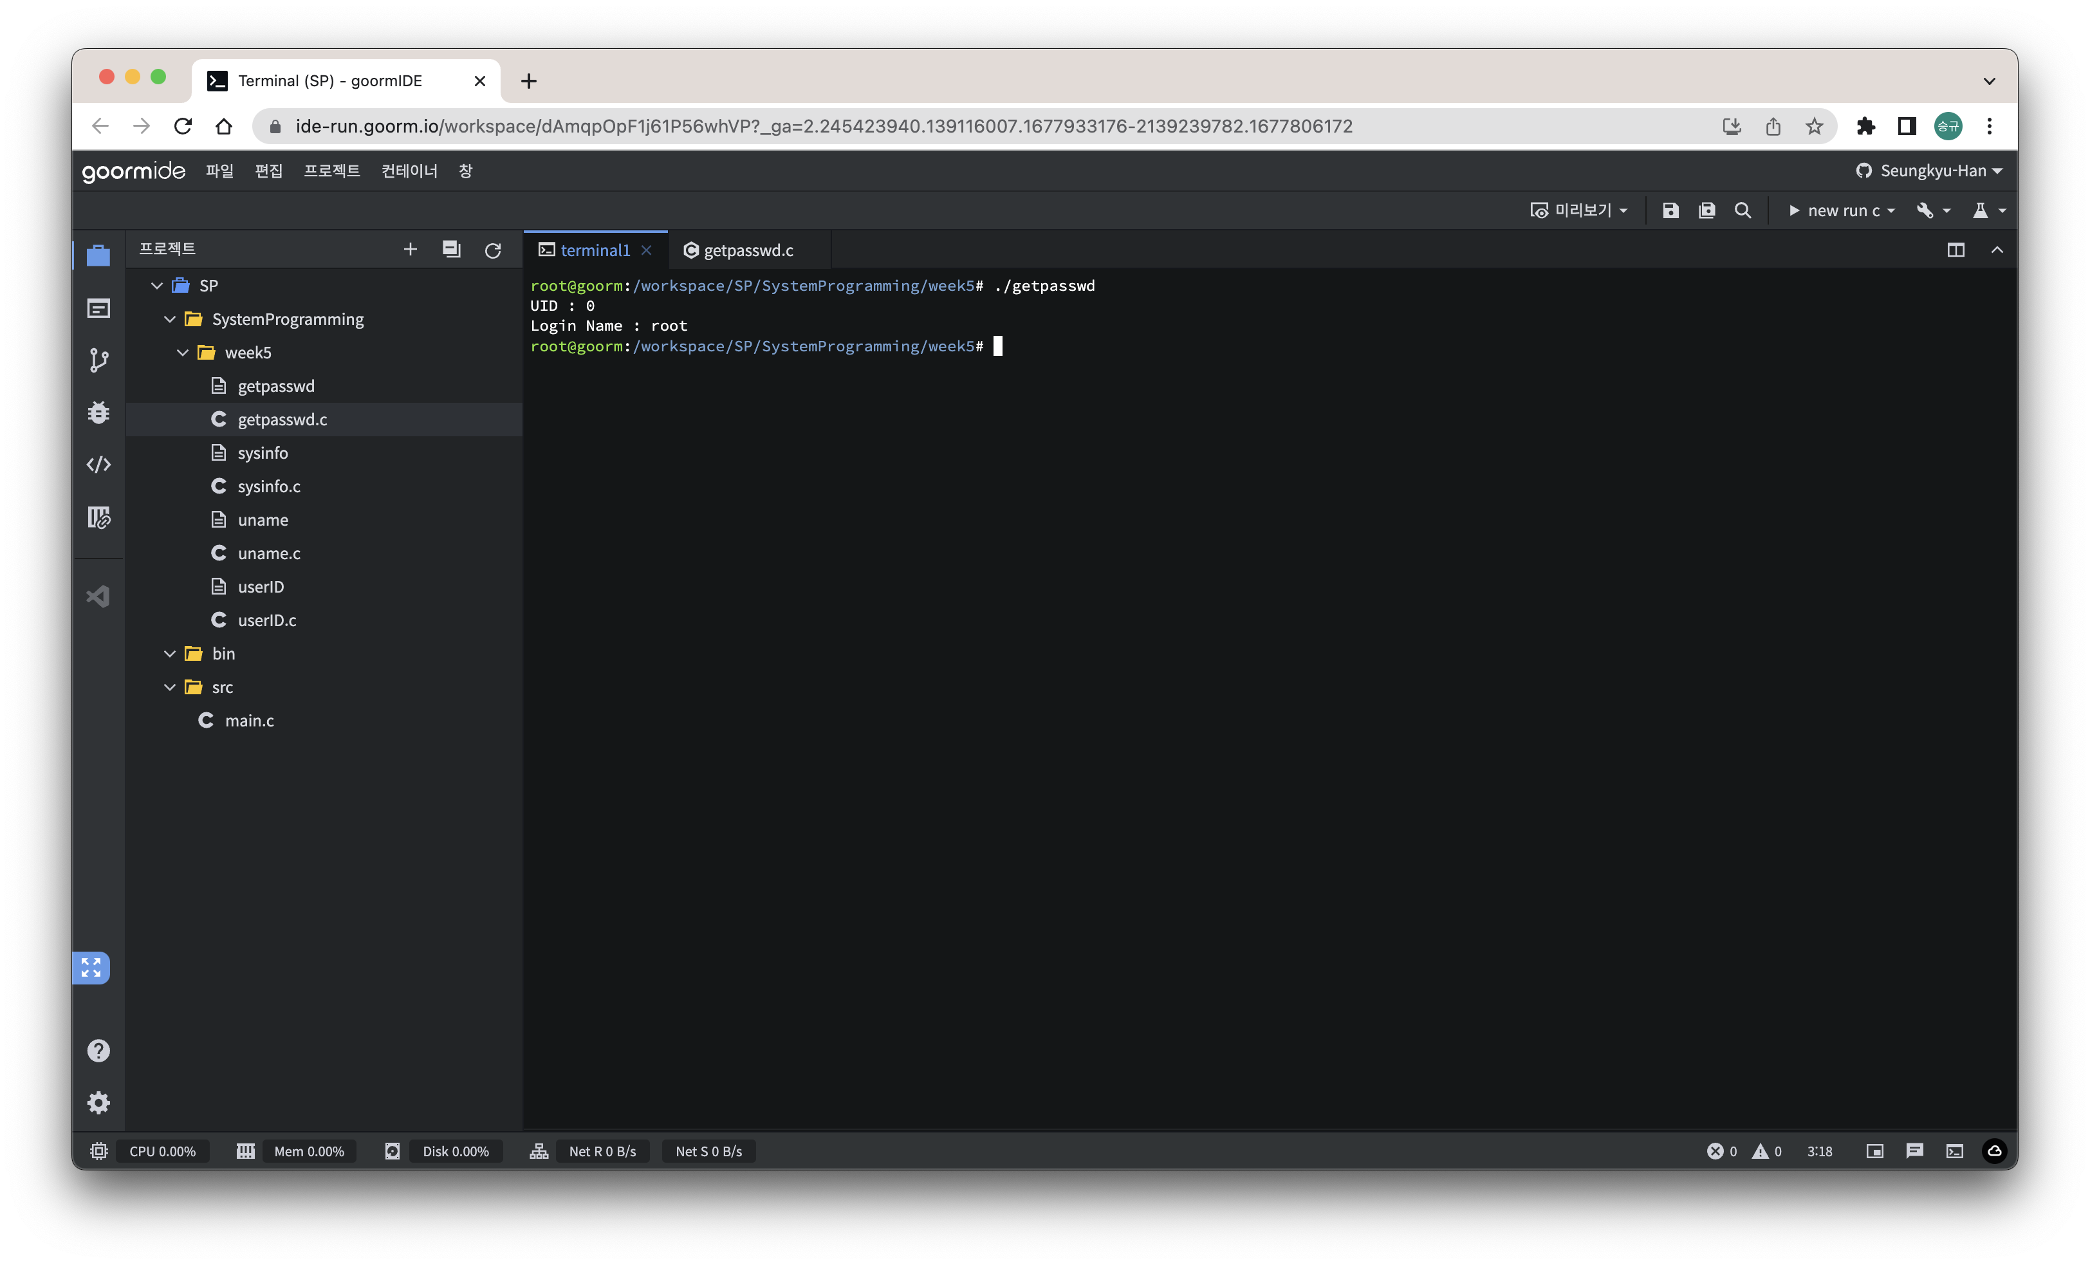Click the search magnifier icon in toolbar
2090x1265 pixels.
tap(1743, 210)
